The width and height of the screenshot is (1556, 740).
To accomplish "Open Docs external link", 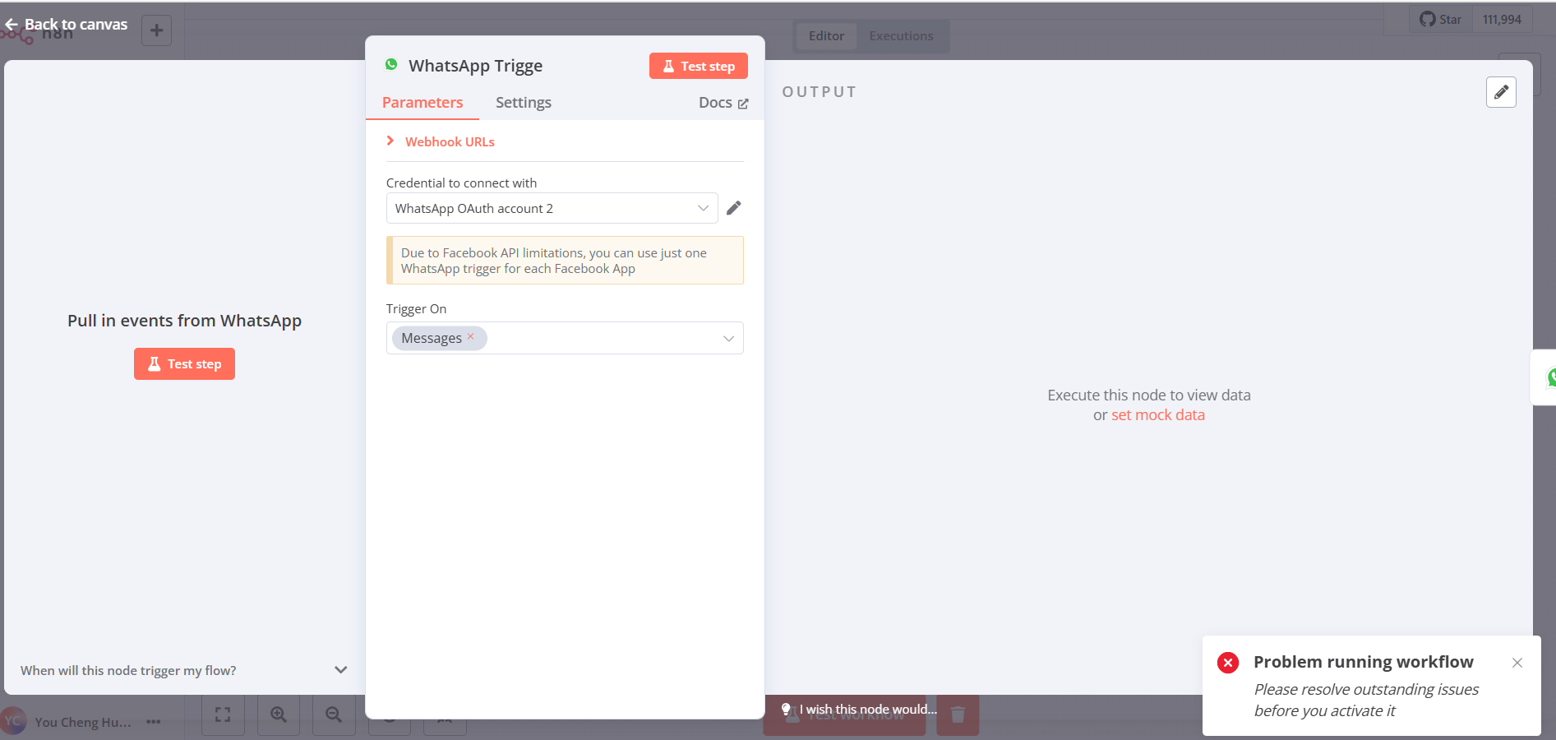I will [723, 103].
